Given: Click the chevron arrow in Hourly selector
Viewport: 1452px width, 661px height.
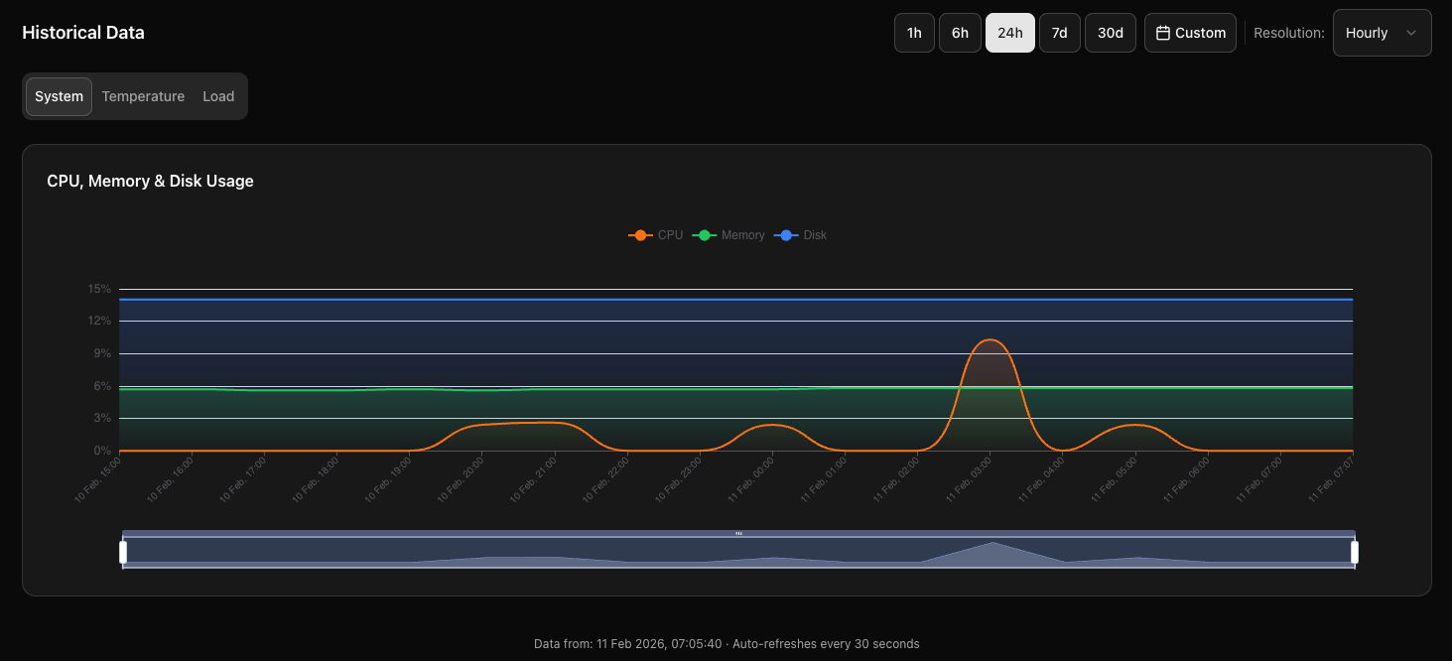Looking at the screenshot, I should coord(1411,33).
